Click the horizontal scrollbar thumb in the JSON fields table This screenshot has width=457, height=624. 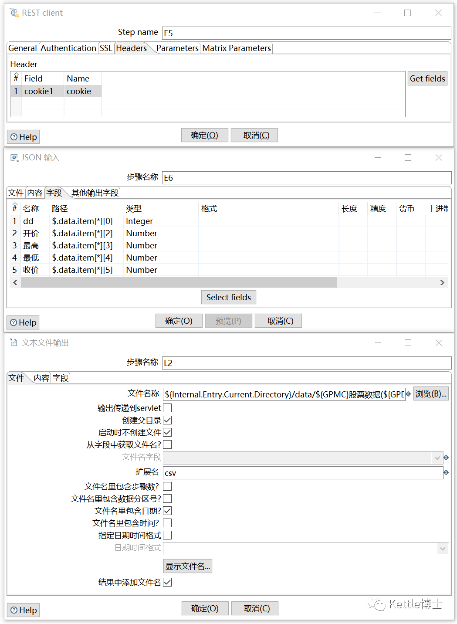click(179, 282)
